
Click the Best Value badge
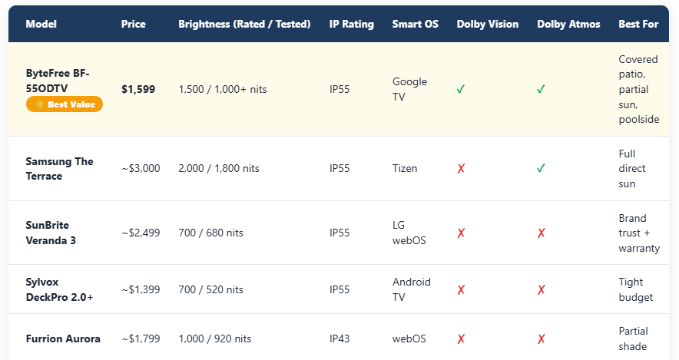pos(65,104)
